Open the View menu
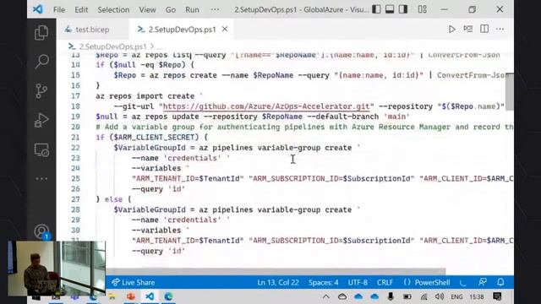541x304 pixels. point(147,9)
